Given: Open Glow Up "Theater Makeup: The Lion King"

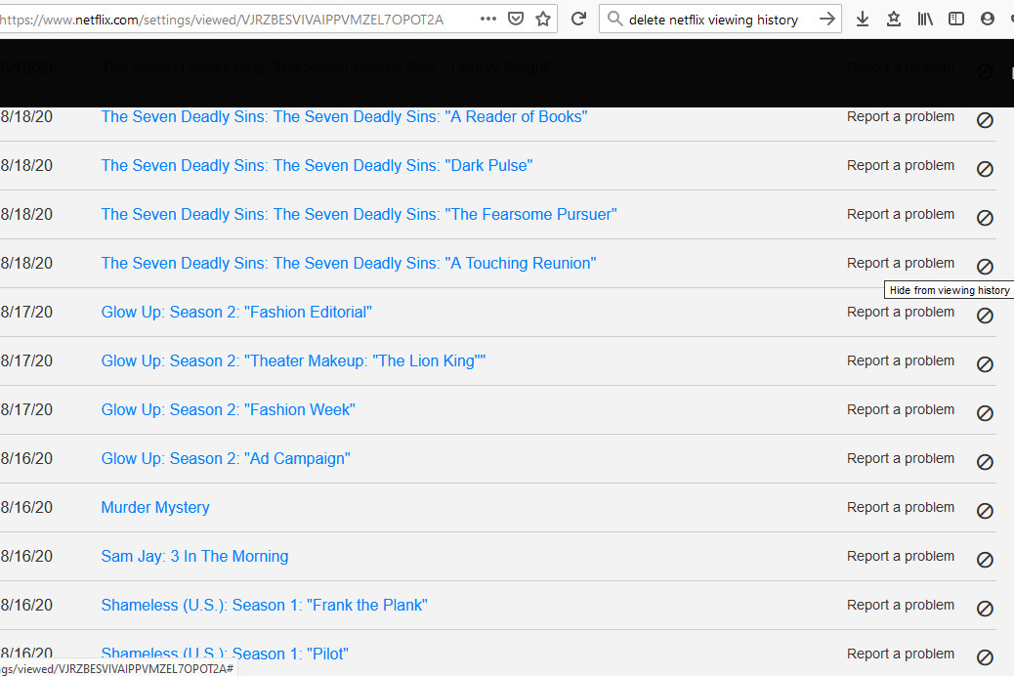Looking at the screenshot, I should [294, 361].
